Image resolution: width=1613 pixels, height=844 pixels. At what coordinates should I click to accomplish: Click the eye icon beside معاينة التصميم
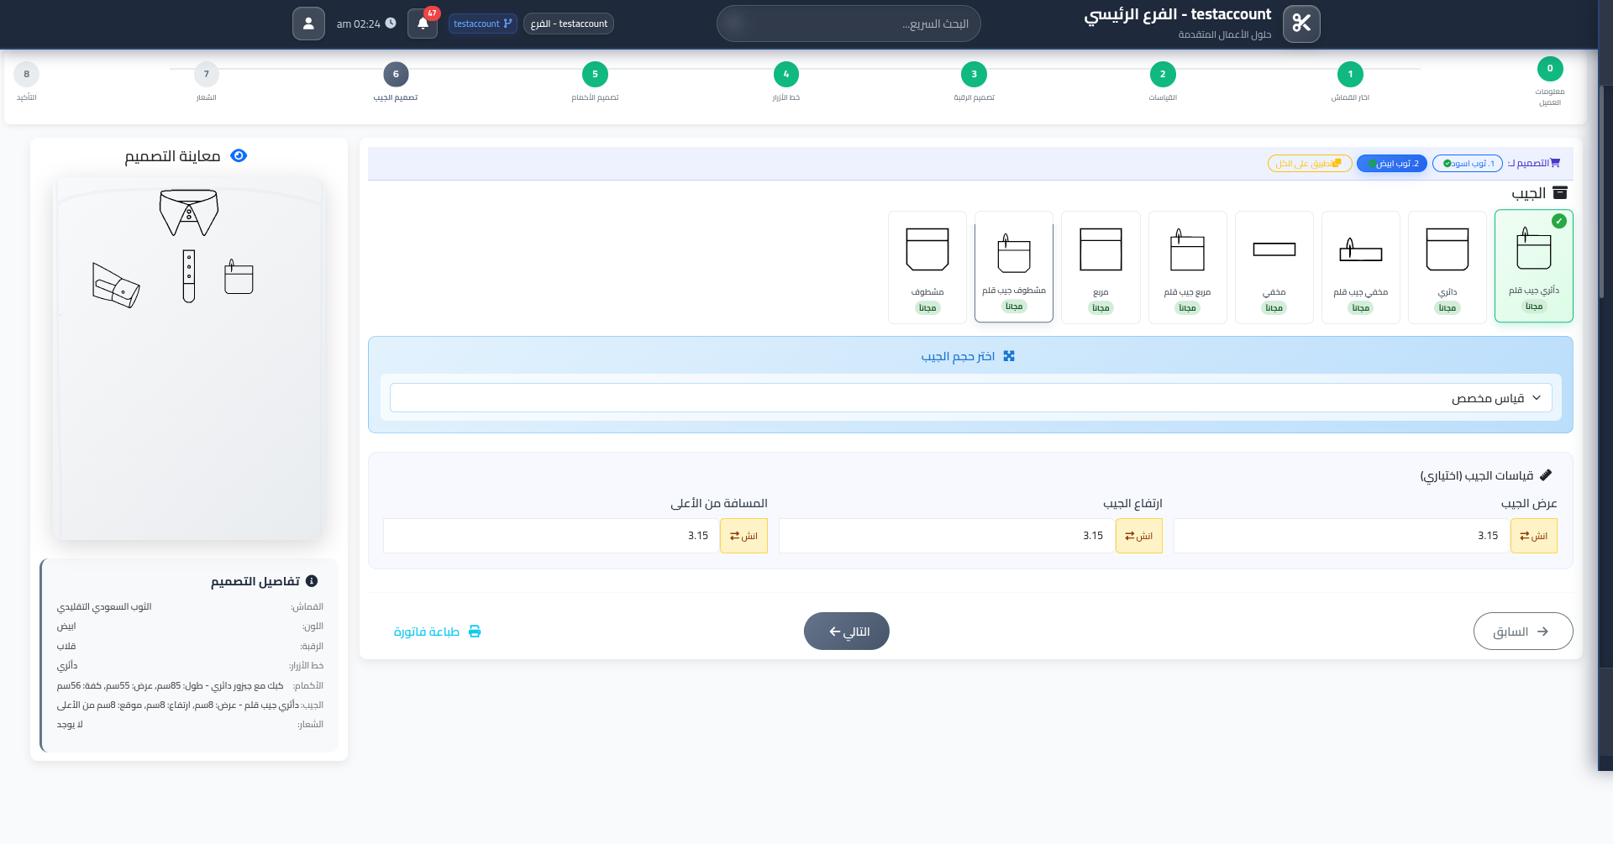pos(238,155)
